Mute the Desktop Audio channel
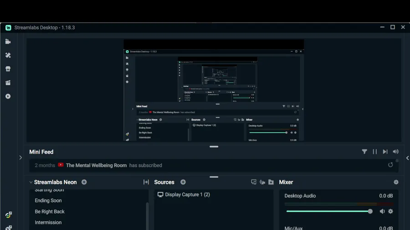This screenshot has width=410, height=230. (x=382, y=211)
